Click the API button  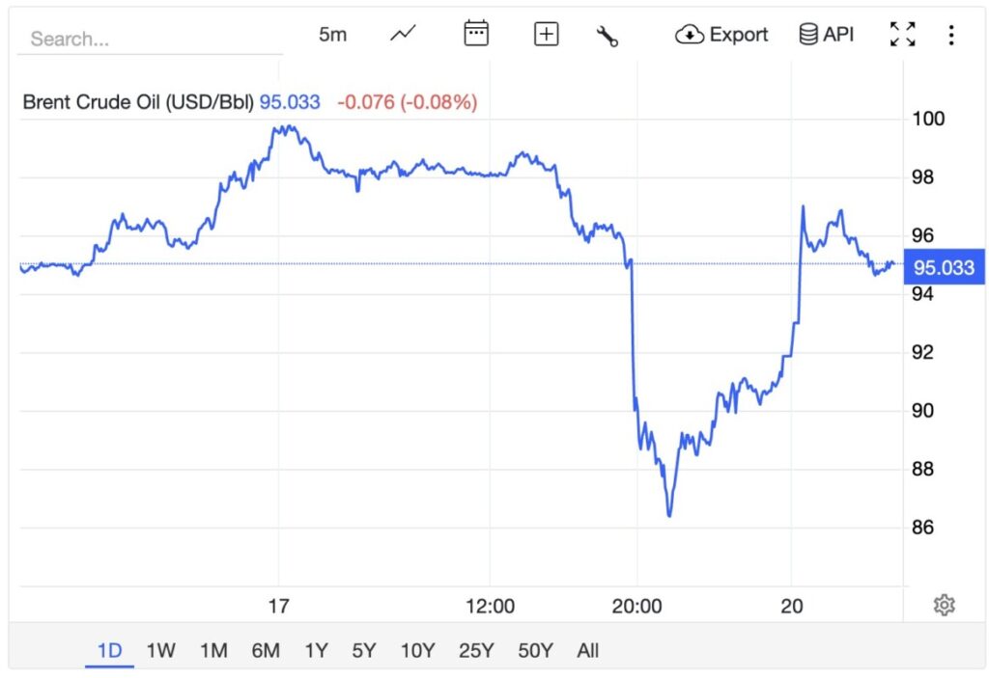[x=826, y=35]
